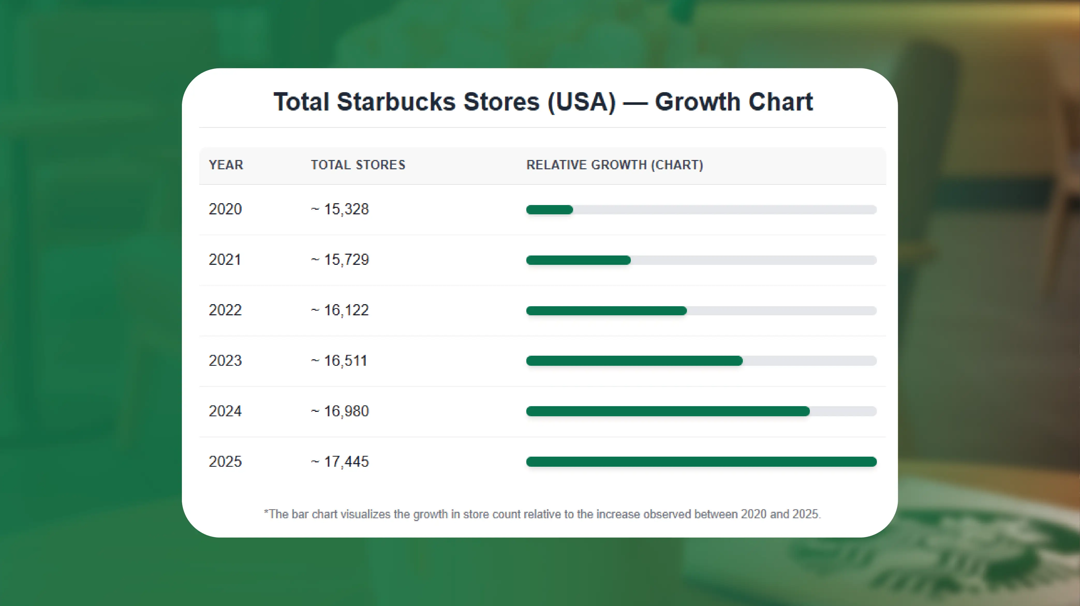Image resolution: width=1080 pixels, height=606 pixels.
Task: Click the ~ 15,729 stores value
Action: (340, 260)
